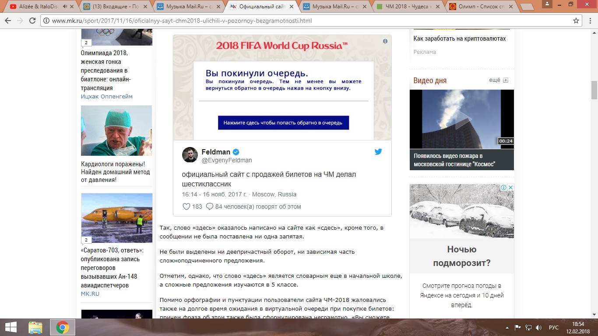Open a new browser tab
The height and width of the screenshot is (336, 598).
tap(528, 7)
